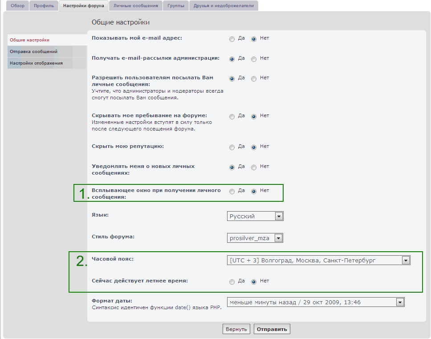Image resolution: width=431 pixels, height=339 pixels.
Task: Open the time zone dropdown UTC + 3
Action: click(318, 260)
